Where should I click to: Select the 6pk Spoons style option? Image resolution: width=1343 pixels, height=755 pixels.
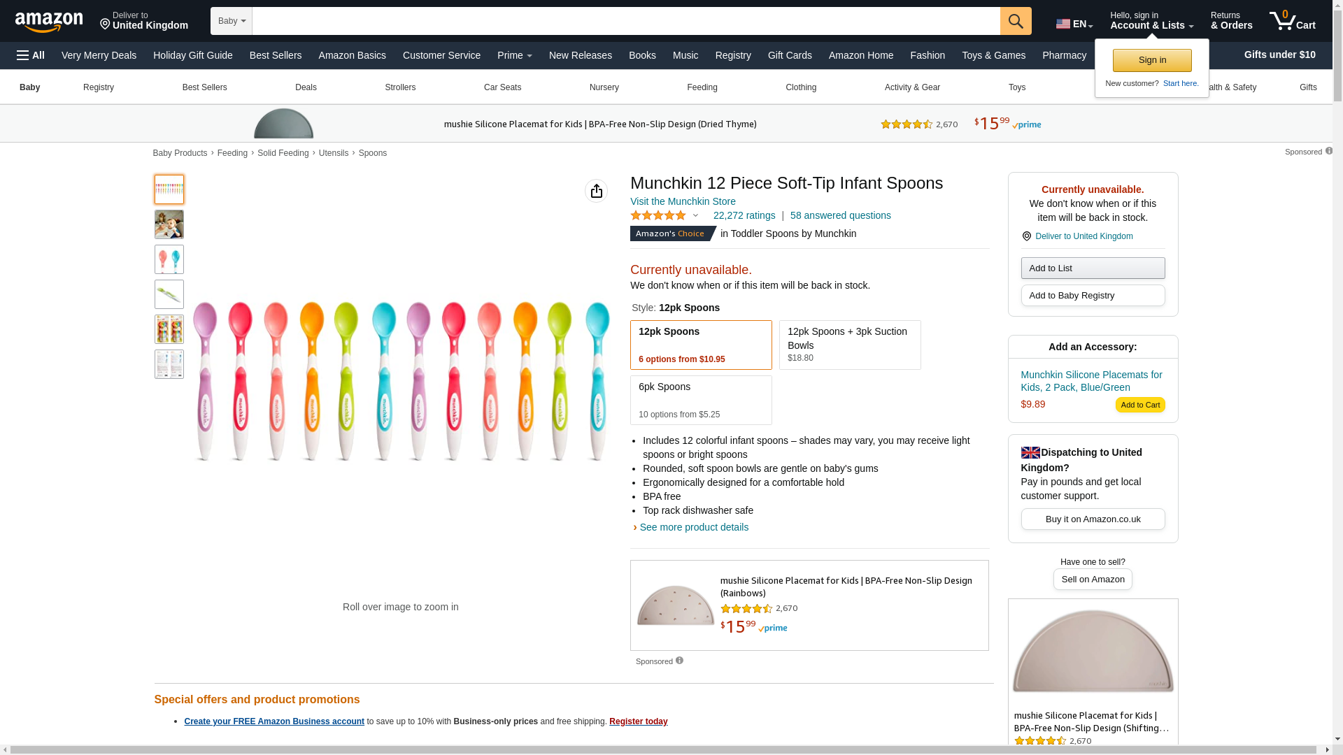tap(701, 400)
